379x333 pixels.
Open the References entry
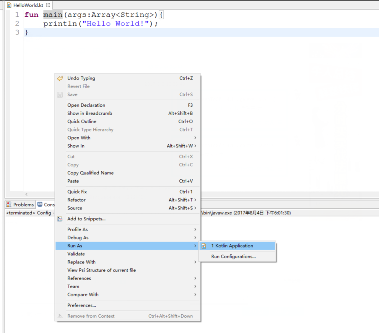coord(128,278)
